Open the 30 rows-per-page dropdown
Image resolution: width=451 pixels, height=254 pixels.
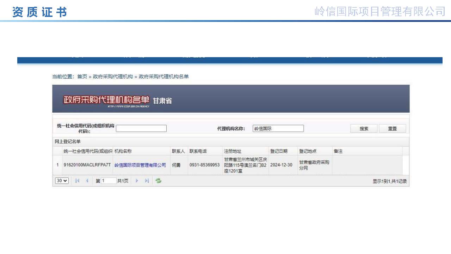[62, 181]
